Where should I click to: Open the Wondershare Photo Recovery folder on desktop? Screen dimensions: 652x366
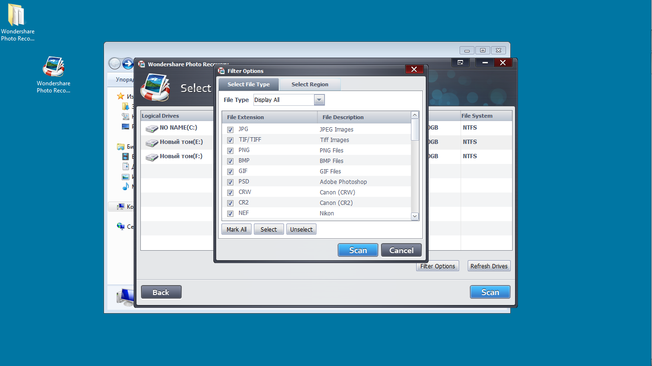(x=17, y=23)
